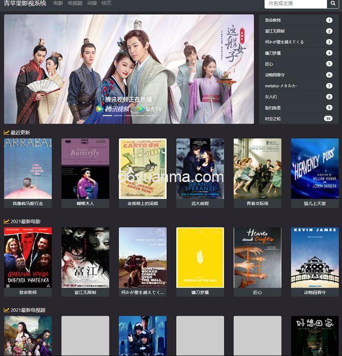Open 富江无限制 from the ranking list

click(275, 31)
